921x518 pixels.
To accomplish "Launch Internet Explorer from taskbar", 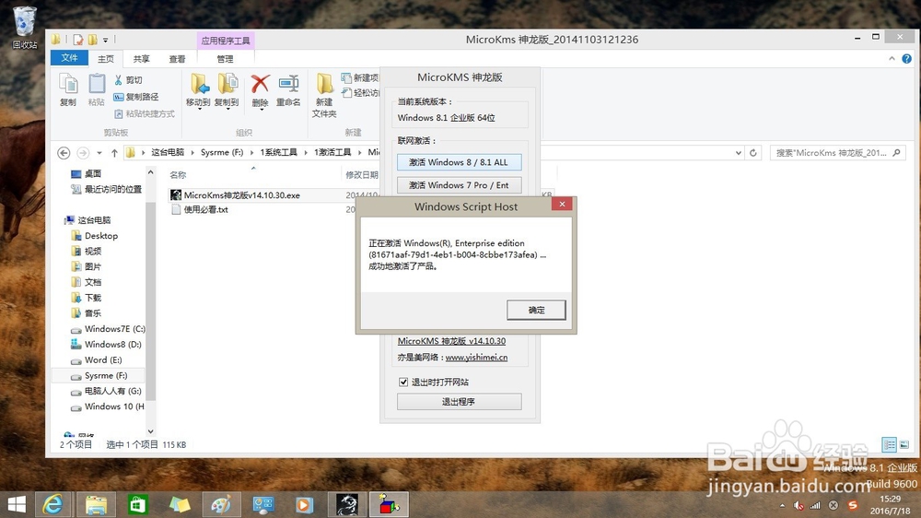I will click(x=52, y=504).
